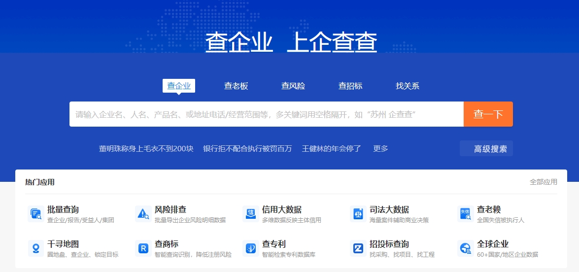Open the 司法大数据 title link

click(389, 209)
